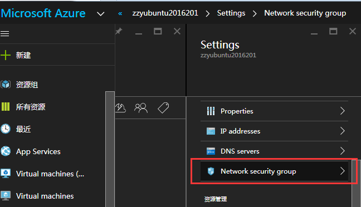Viewport: 361px width, 207px height.
Task: Go to Settings breadcrumb
Action: (x=231, y=13)
